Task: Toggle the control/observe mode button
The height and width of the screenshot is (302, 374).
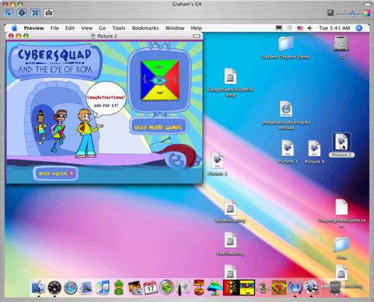Action: coord(9,13)
